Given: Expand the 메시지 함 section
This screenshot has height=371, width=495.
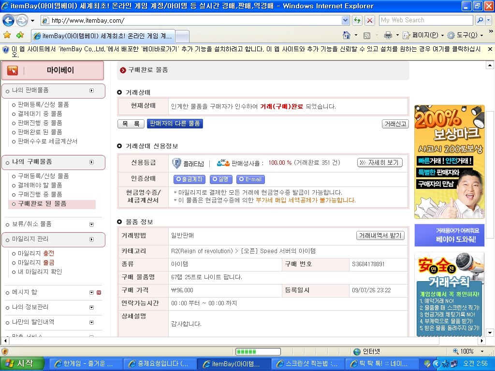Looking at the screenshot, I should click(x=92, y=292).
